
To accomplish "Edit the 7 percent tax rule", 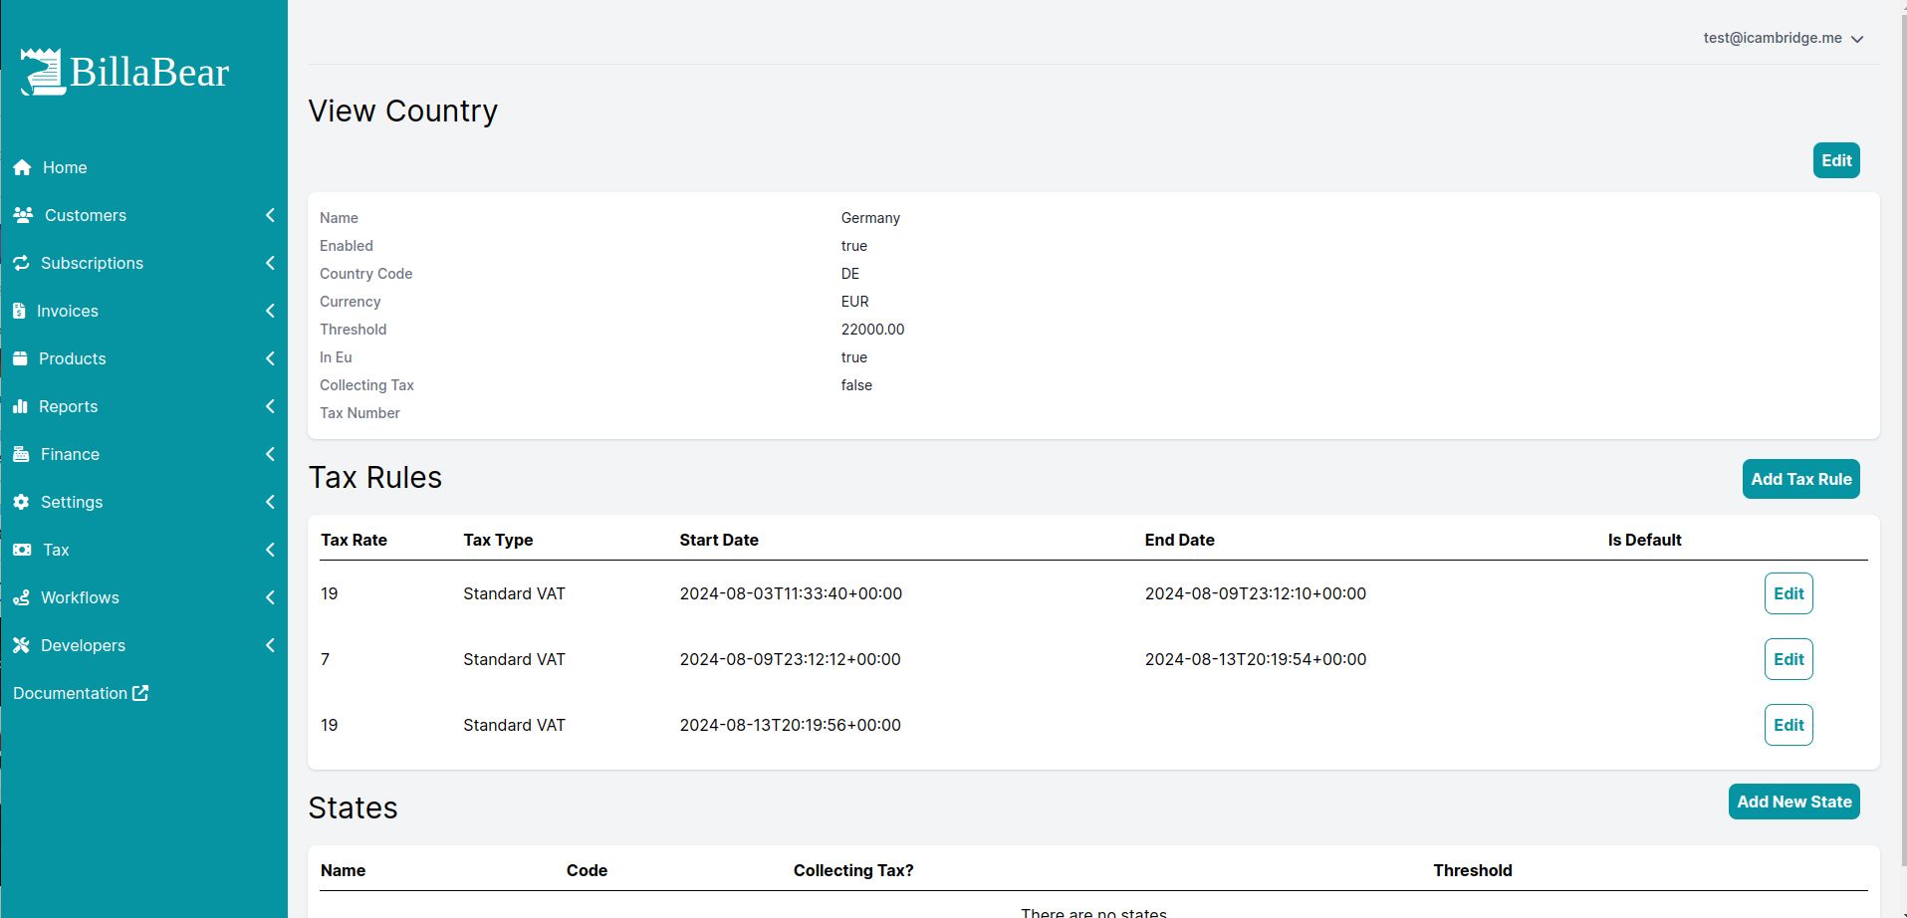I will (x=1788, y=659).
